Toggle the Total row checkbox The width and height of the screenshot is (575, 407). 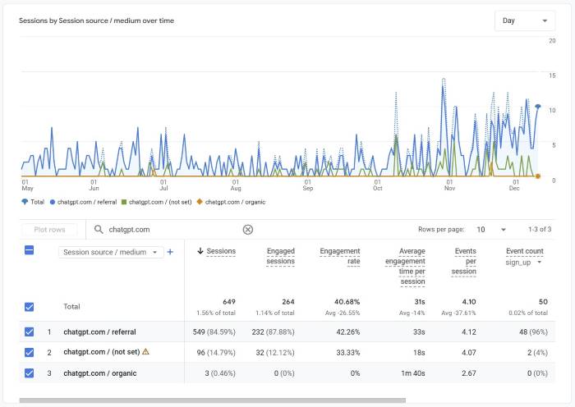(30, 307)
